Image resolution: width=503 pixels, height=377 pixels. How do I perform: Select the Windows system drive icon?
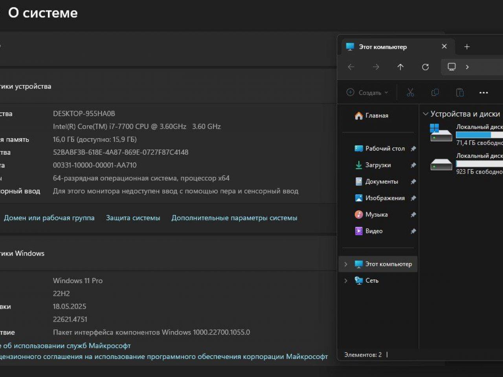pyautogui.click(x=441, y=133)
